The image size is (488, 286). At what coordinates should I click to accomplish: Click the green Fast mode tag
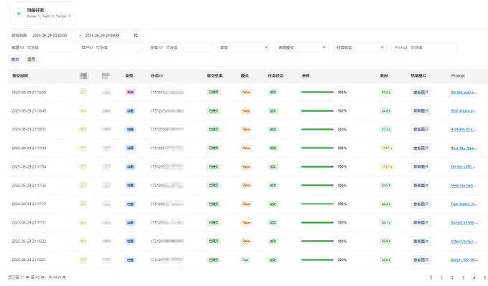point(245,260)
